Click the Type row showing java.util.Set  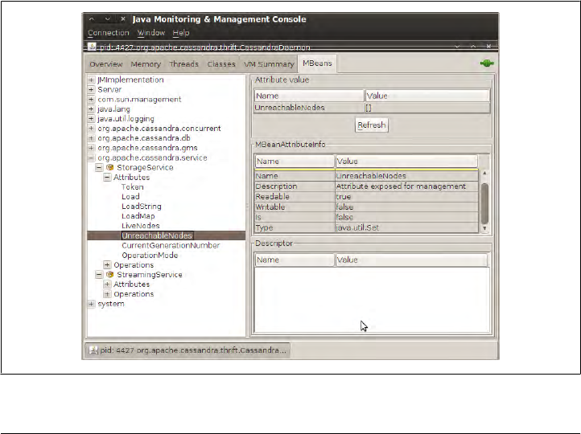(x=366, y=228)
